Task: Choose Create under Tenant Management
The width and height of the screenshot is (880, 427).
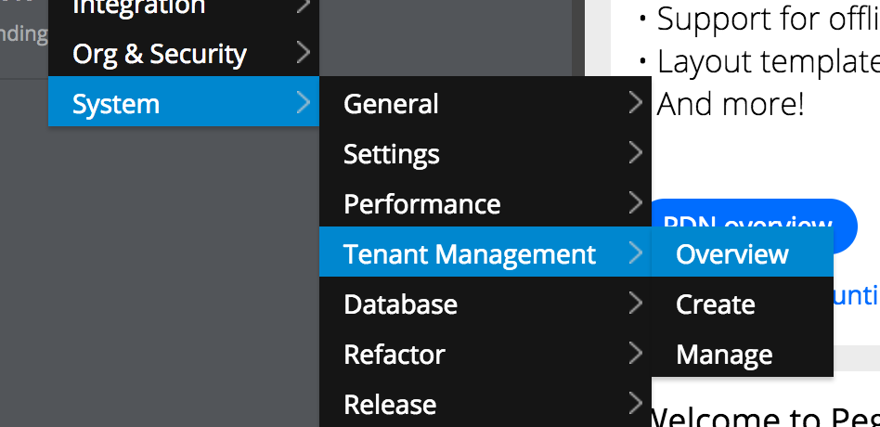Action: (x=742, y=302)
